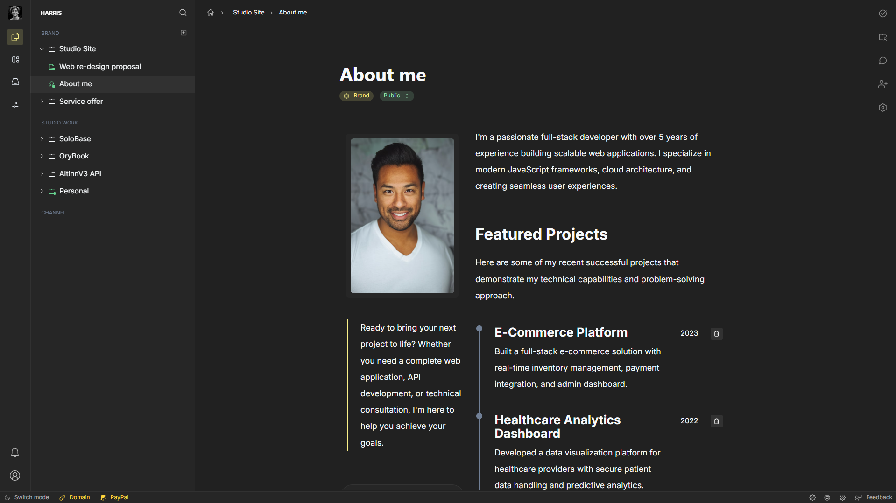
Task: Collapse the Studio Site folder
Action: tap(42, 49)
